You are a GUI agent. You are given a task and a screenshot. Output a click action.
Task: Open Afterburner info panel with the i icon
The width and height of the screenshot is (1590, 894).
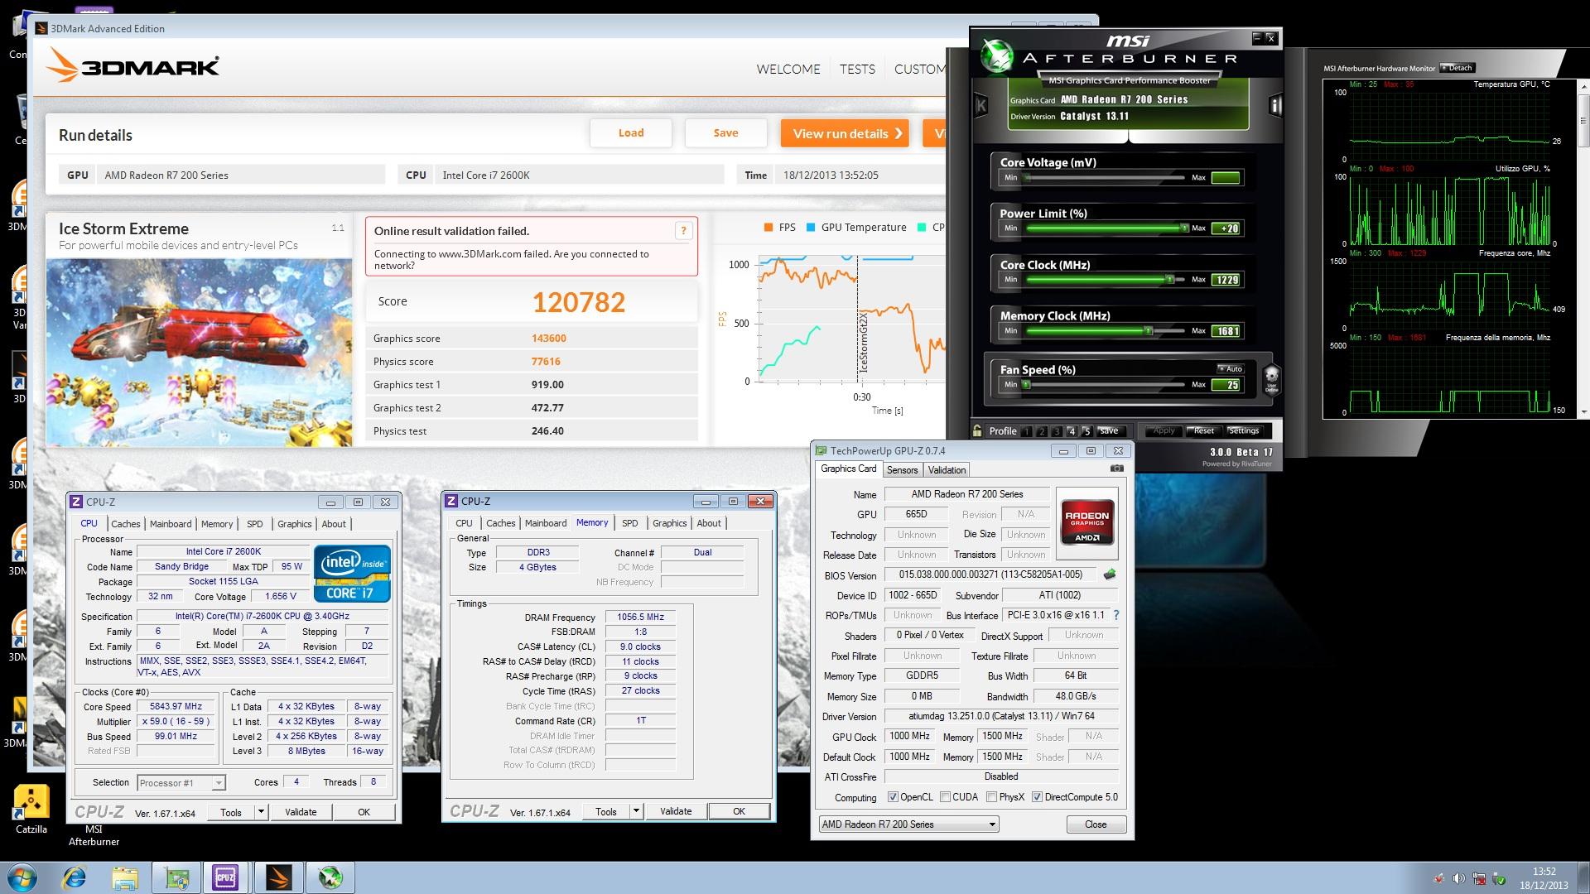tap(1275, 105)
